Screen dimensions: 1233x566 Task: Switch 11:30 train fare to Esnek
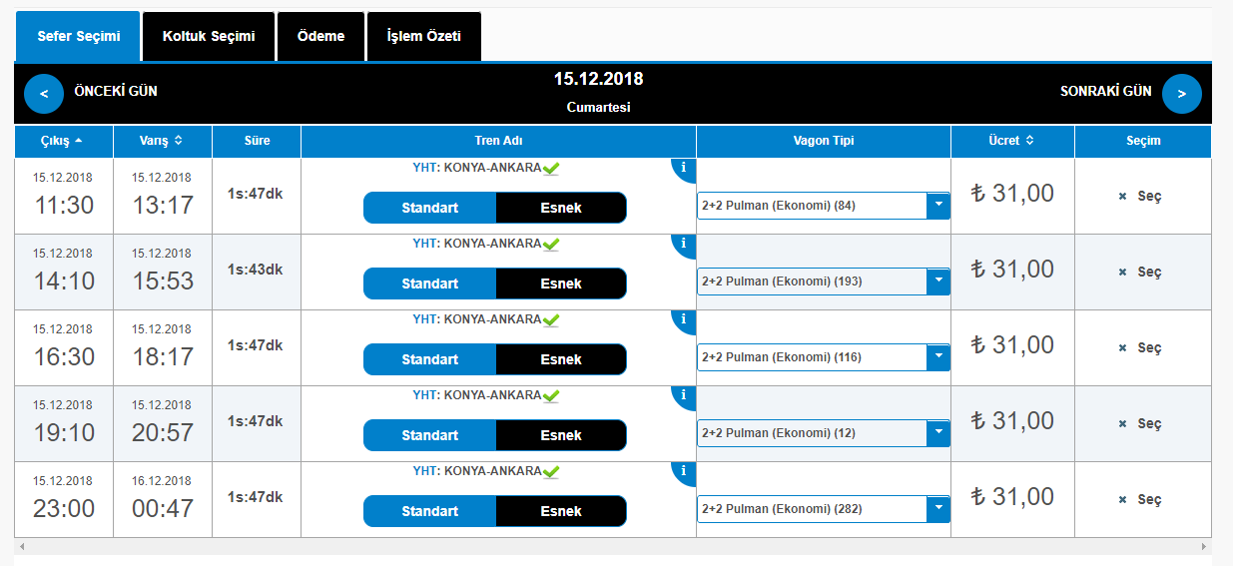point(561,208)
